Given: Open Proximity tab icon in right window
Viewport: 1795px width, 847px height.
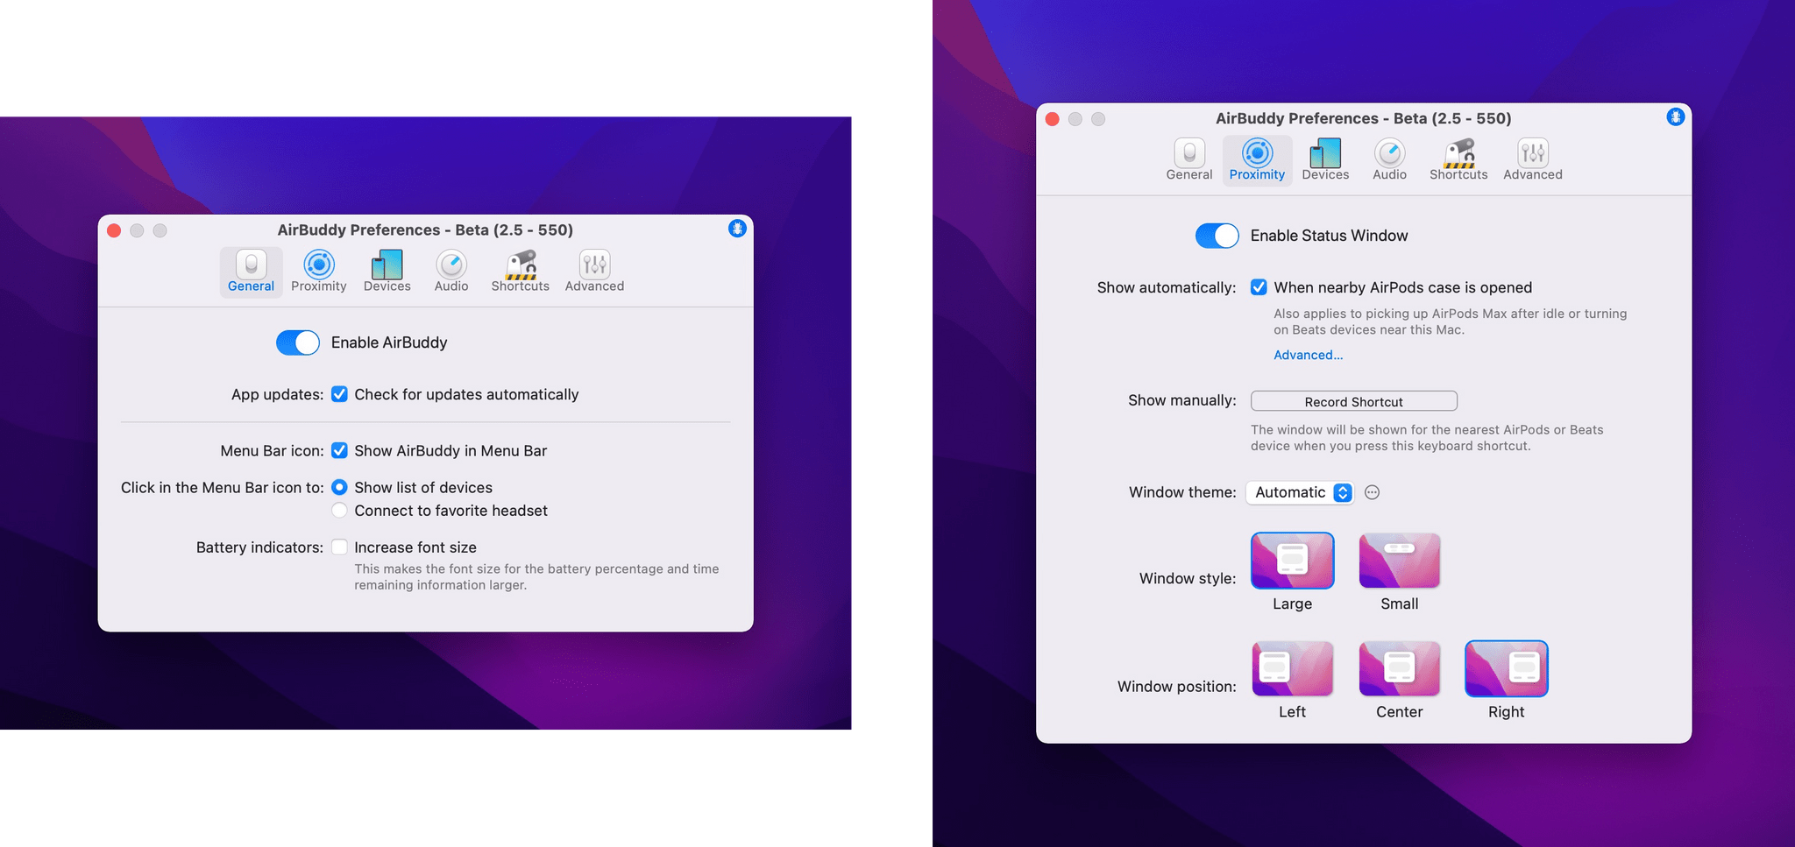Looking at the screenshot, I should point(1257,153).
